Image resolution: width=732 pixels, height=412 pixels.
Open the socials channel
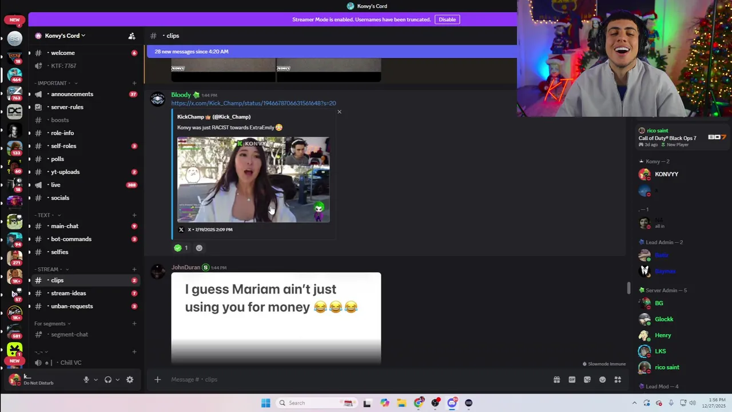(x=85, y=198)
